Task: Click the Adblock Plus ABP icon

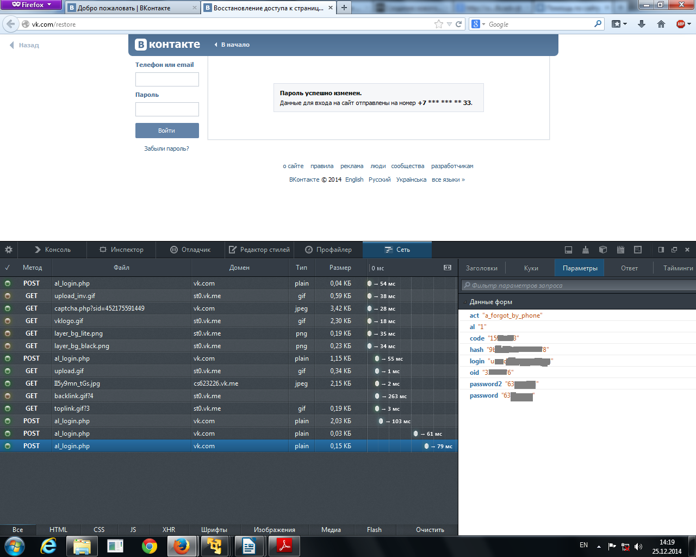Action: click(x=680, y=24)
